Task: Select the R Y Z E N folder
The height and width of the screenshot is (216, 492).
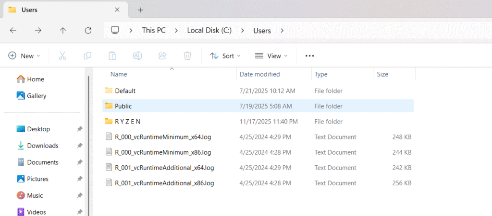Action: pos(127,122)
